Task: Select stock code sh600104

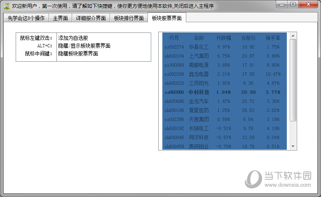Action: point(174,56)
